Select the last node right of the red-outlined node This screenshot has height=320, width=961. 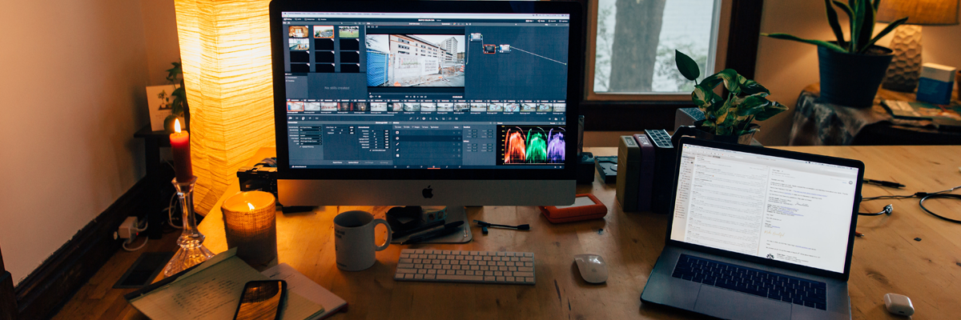tap(505, 48)
